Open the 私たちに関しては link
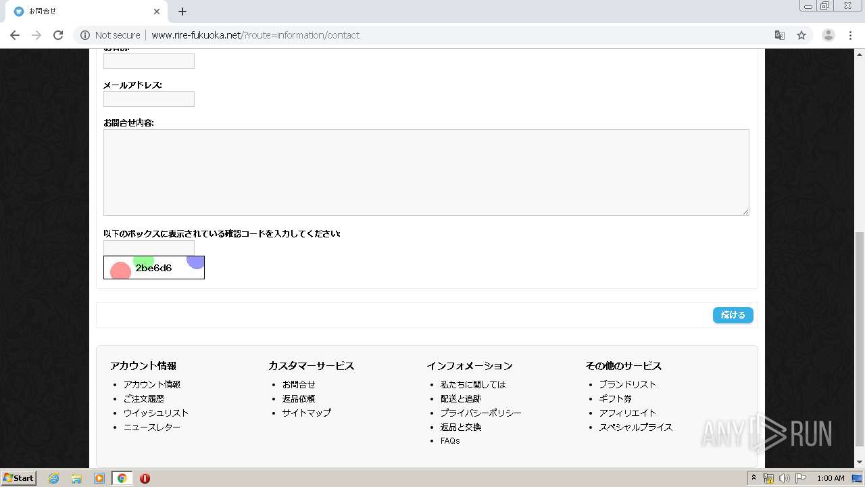 pos(473,384)
